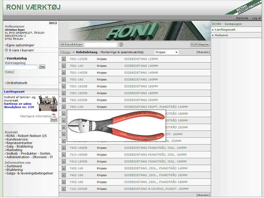This screenshot has height=198, width=264.
Task: Click in the Varesøgning search field
Action: (x=21, y=67)
